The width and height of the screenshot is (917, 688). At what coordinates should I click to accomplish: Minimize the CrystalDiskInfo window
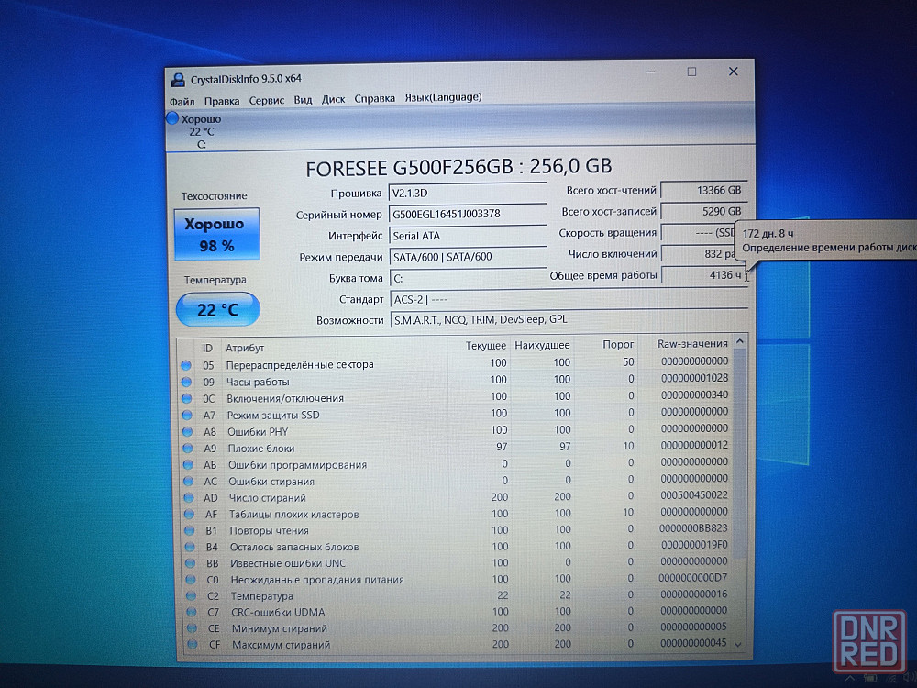coord(651,72)
